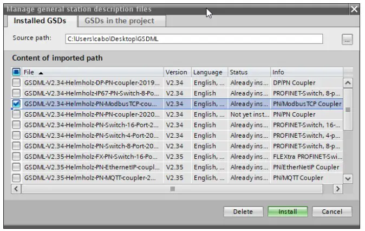Select the 'Not yet inst...' status cell

[x=249, y=114]
